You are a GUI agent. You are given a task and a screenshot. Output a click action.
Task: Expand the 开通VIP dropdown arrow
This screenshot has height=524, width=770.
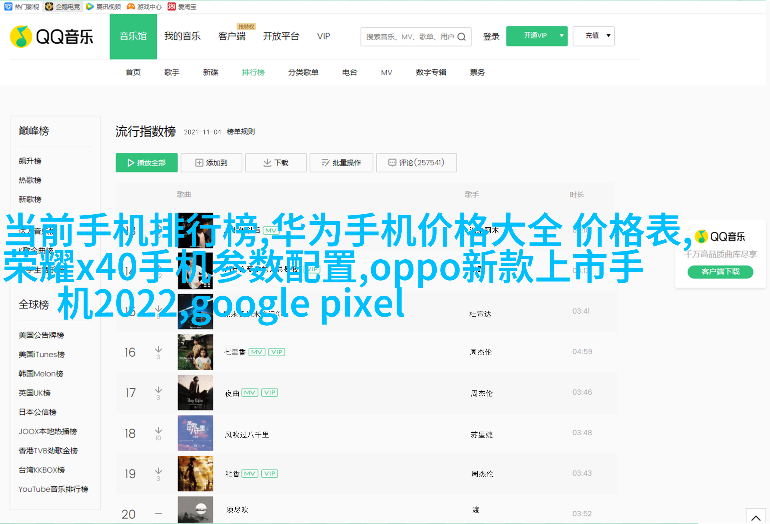(x=561, y=36)
